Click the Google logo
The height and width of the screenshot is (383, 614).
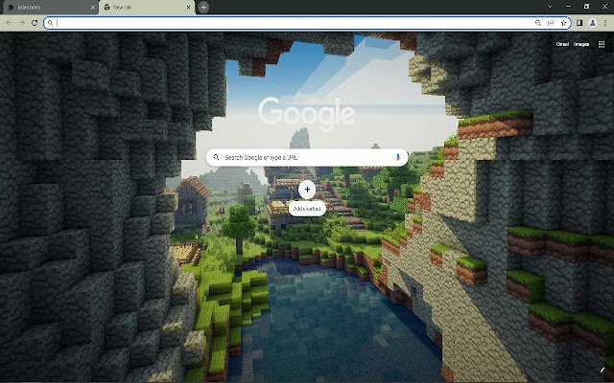click(307, 113)
